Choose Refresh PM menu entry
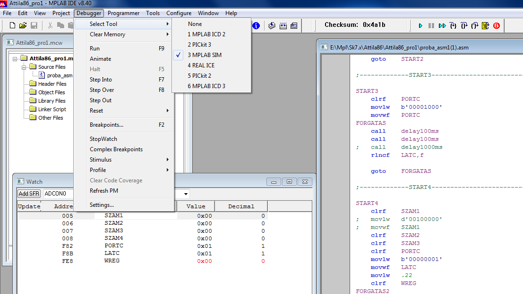Screen dimensions: 523x294 pyautogui.click(x=123, y=190)
